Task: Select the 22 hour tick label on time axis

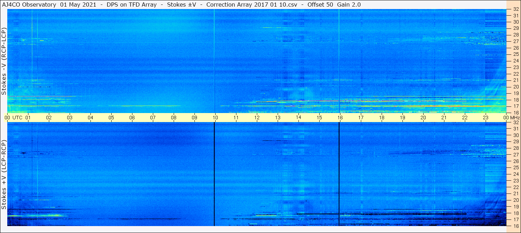Action: (x=465, y=118)
